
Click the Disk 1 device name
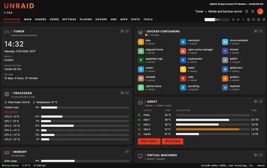pyautogui.click(x=147, y=120)
